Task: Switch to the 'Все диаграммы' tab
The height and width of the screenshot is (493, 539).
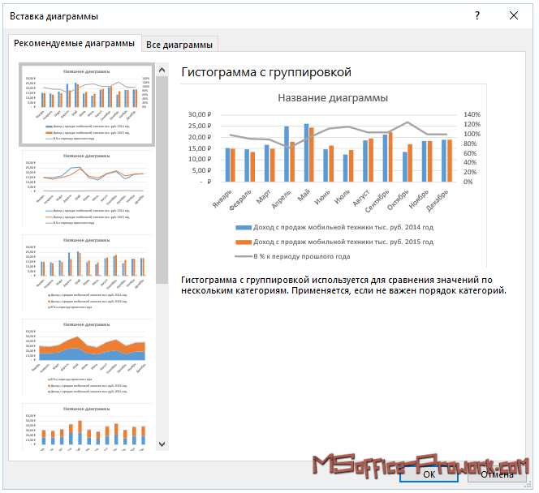Action: click(179, 45)
